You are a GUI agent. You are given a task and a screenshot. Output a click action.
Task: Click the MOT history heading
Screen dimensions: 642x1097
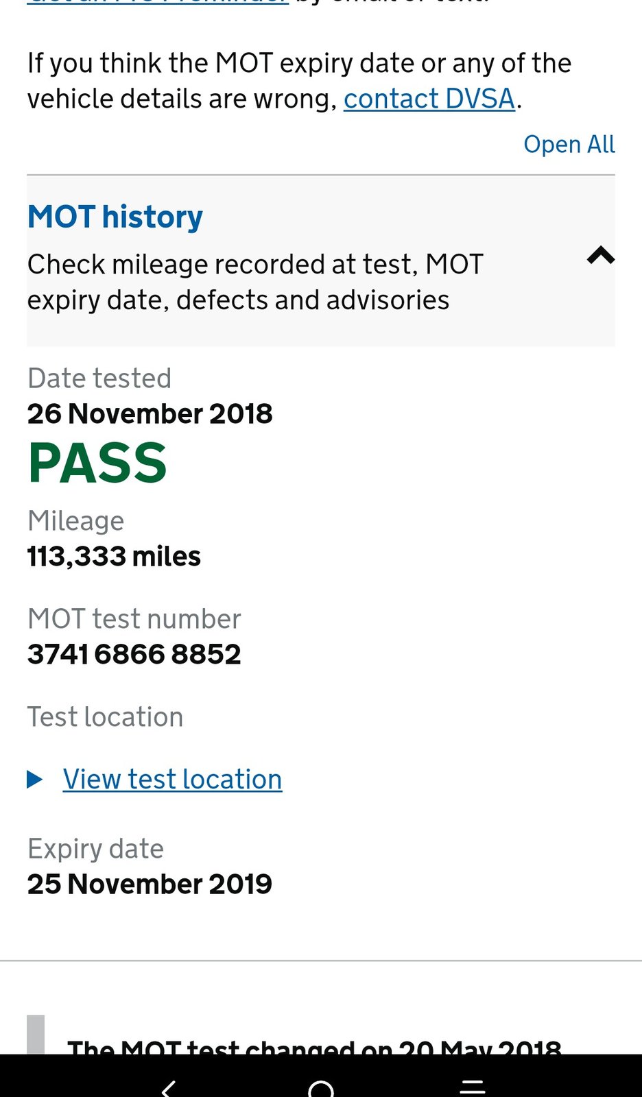pyautogui.click(x=115, y=217)
